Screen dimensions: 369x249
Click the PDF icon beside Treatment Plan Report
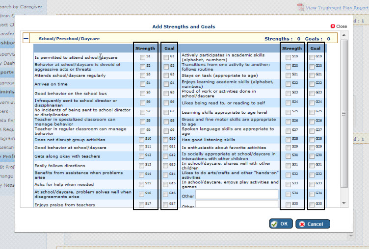tap(300, 7)
